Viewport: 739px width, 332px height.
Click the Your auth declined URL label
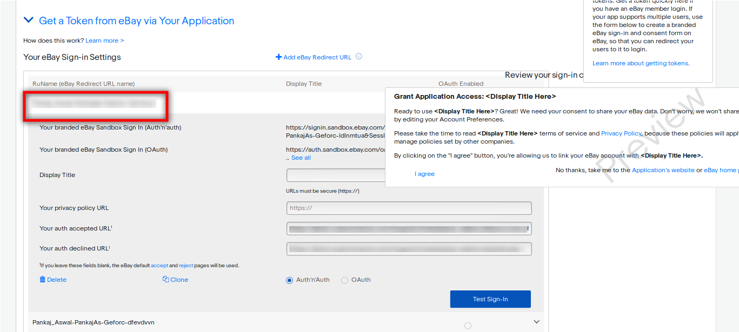[76, 249]
